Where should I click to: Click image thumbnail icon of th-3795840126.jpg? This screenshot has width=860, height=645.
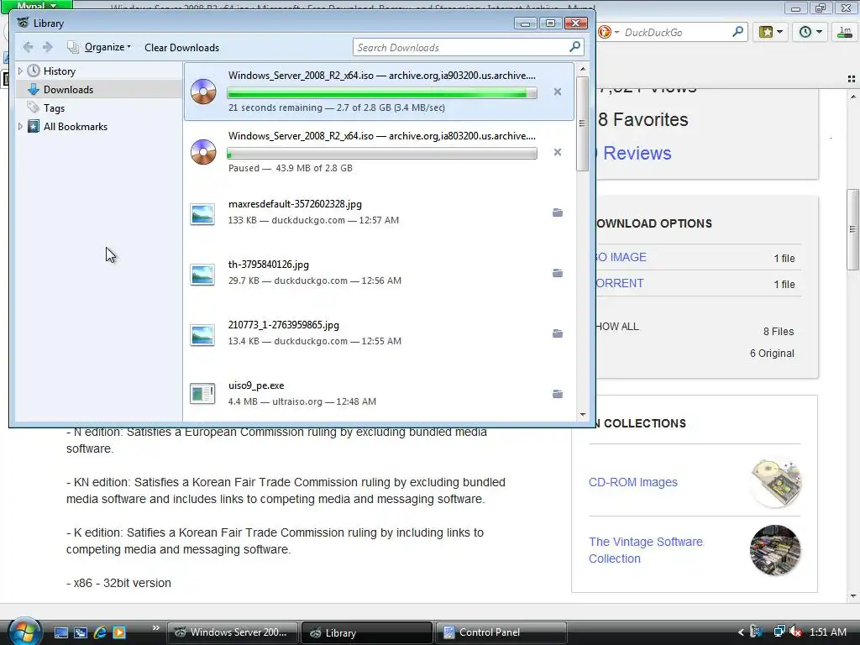pos(202,275)
